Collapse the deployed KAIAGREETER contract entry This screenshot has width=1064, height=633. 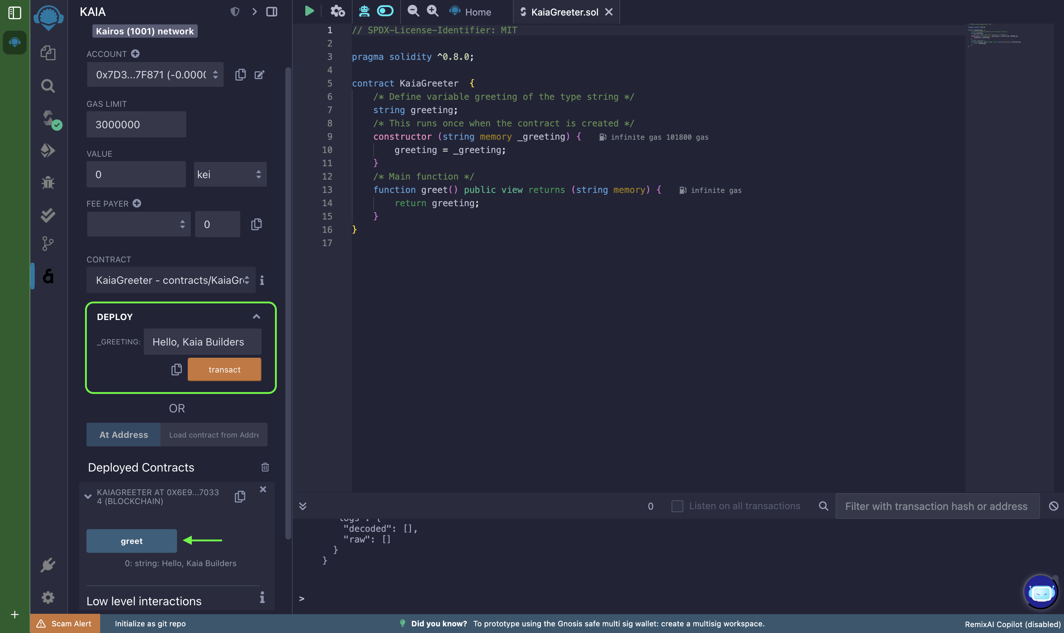pyautogui.click(x=88, y=497)
